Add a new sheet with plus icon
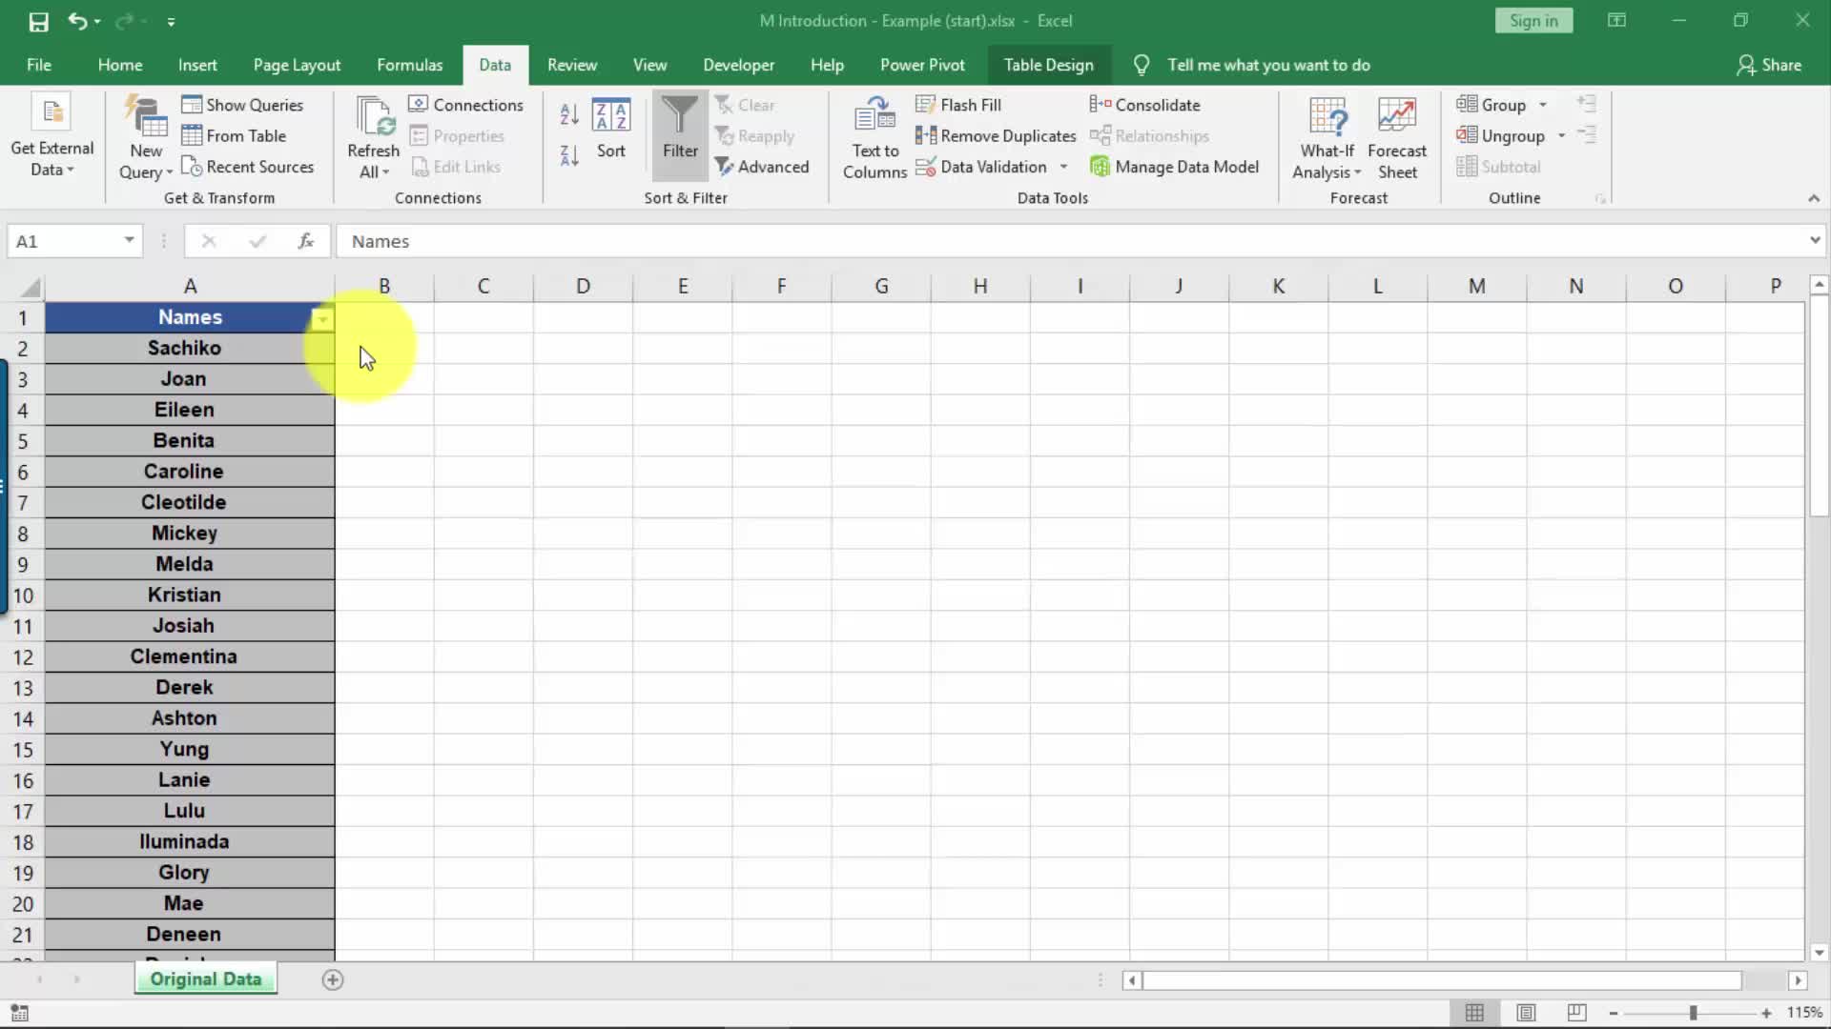 coord(332,979)
